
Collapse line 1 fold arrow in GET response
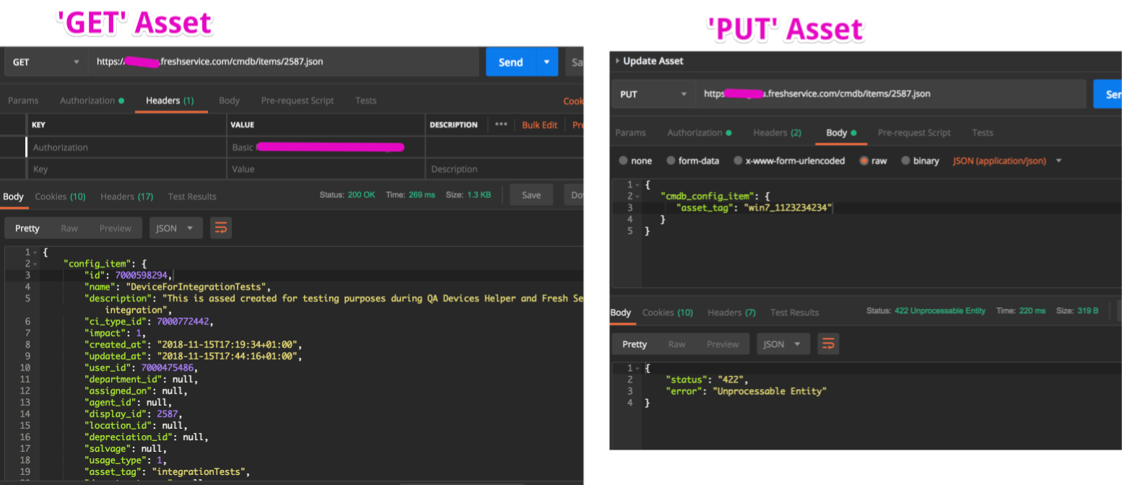coord(35,252)
